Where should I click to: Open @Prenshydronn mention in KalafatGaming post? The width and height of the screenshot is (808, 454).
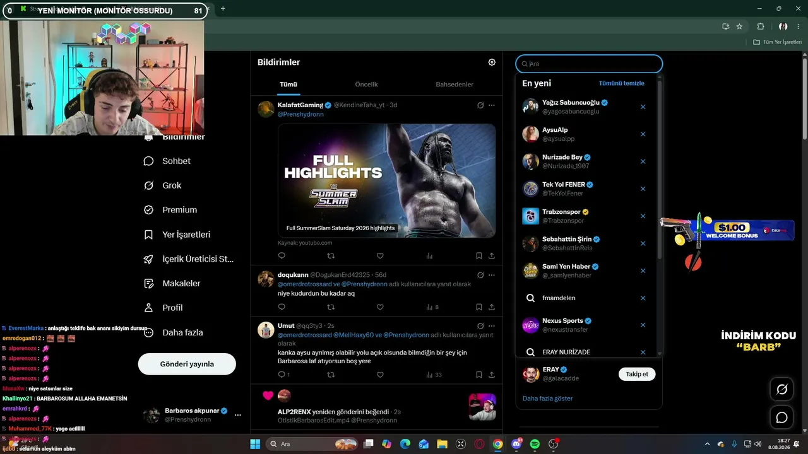300,115
